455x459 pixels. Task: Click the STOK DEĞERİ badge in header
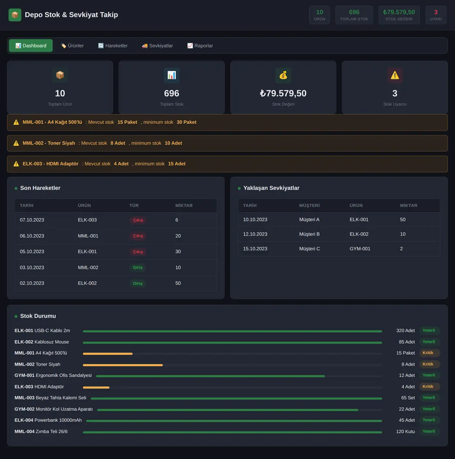(399, 15)
